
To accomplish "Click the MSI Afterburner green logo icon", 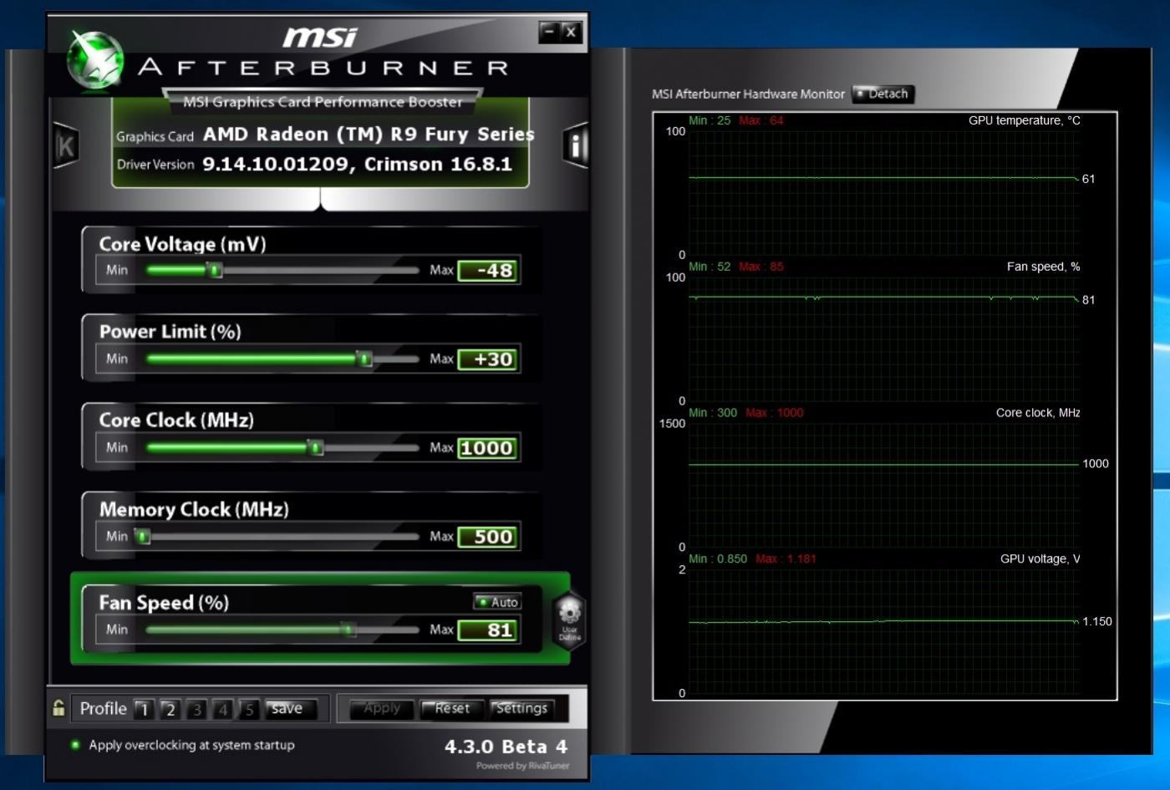I will [x=95, y=59].
